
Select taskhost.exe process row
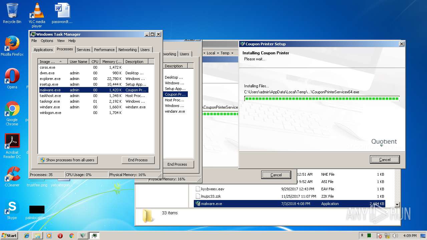tap(93, 96)
